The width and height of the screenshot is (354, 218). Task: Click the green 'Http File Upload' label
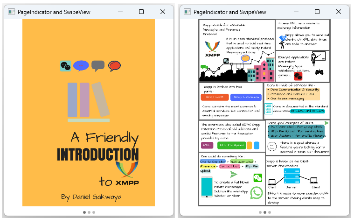pyautogui.click(x=231, y=145)
